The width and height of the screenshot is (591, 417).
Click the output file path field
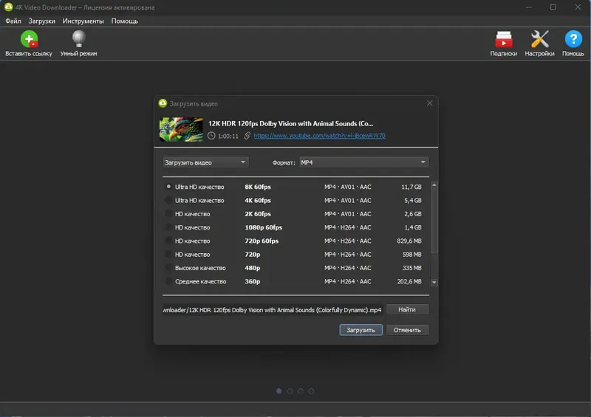(x=273, y=310)
